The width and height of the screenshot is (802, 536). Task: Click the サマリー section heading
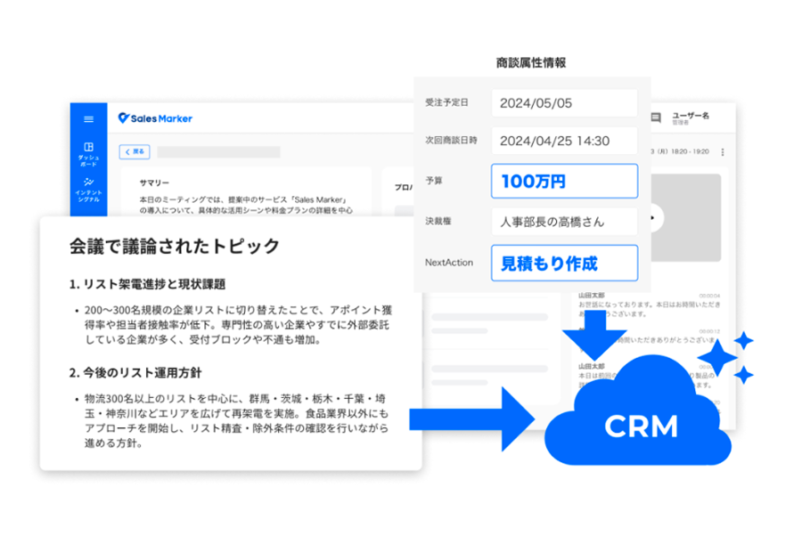pos(154,183)
